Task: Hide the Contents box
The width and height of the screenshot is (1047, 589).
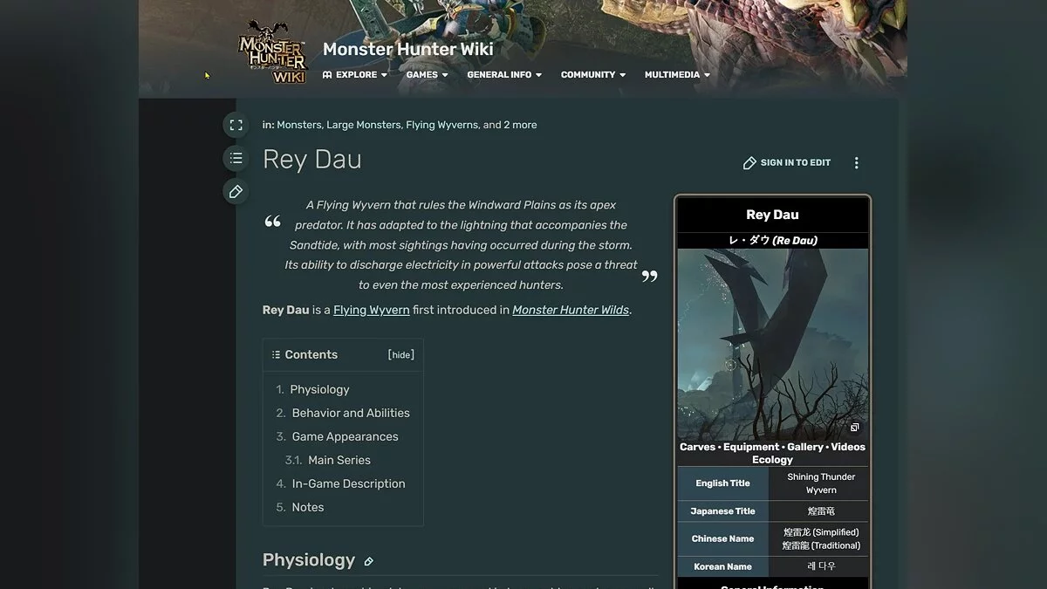Action: [x=401, y=355]
